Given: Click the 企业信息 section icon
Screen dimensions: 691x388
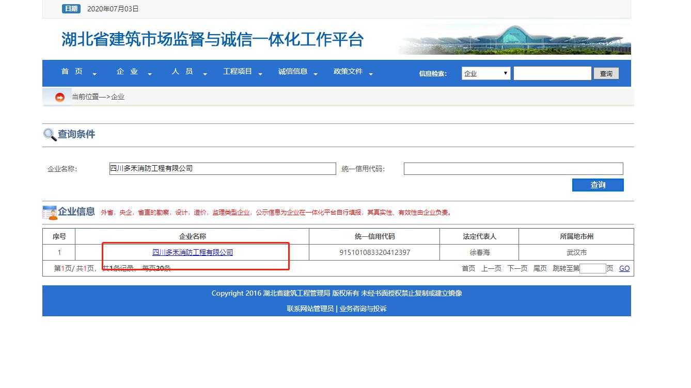Looking at the screenshot, I should 50,212.
